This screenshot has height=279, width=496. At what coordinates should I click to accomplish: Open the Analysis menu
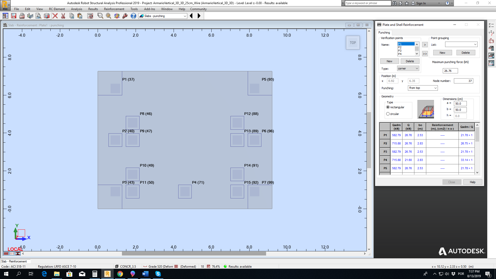click(x=76, y=9)
